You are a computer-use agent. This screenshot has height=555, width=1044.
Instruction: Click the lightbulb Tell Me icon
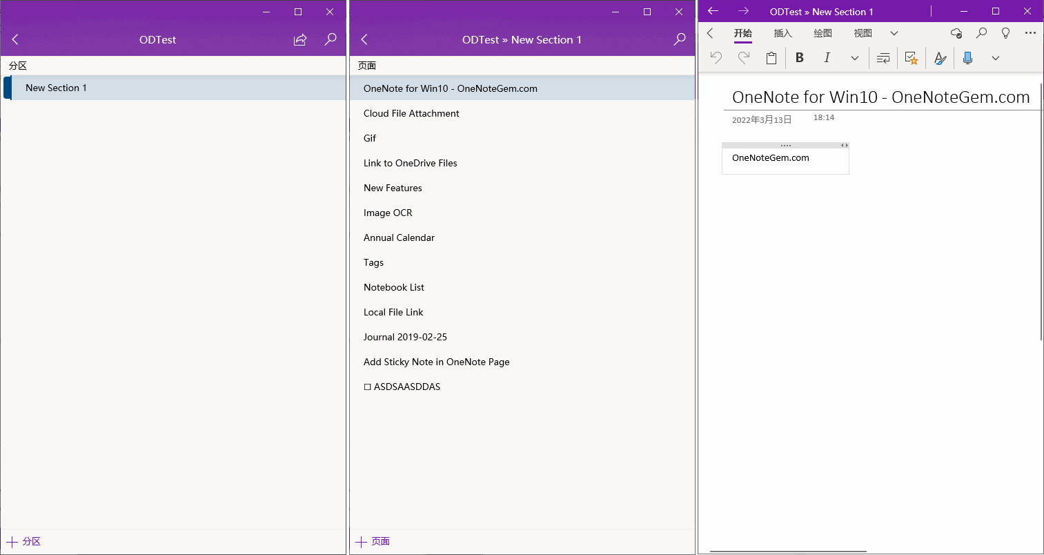[x=1006, y=33]
